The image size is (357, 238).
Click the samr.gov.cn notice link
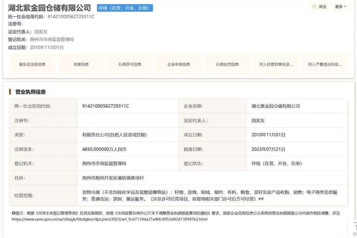click(x=109, y=219)
